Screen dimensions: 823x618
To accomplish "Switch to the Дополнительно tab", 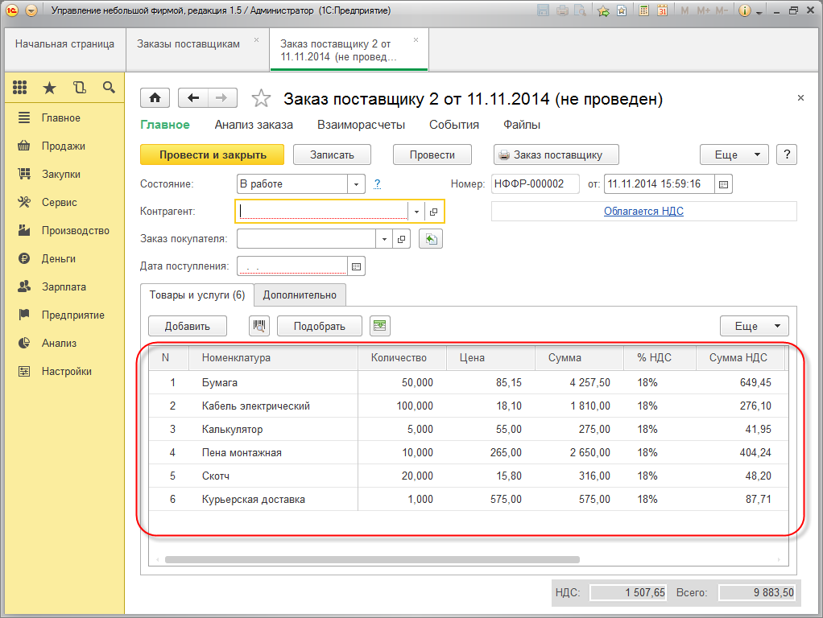I will [300, 295].
